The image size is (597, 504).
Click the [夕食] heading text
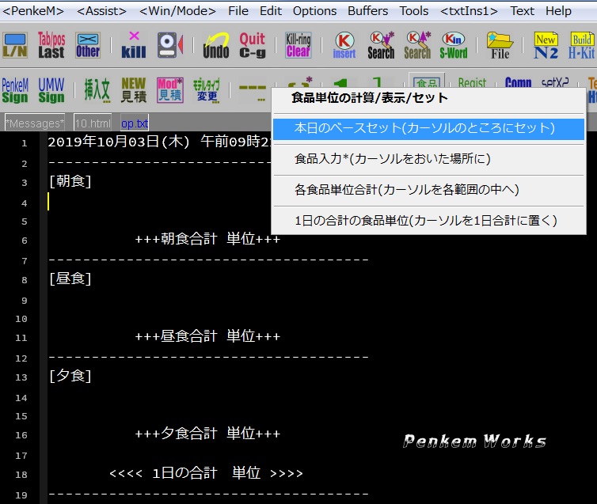(x=70, y=376)
